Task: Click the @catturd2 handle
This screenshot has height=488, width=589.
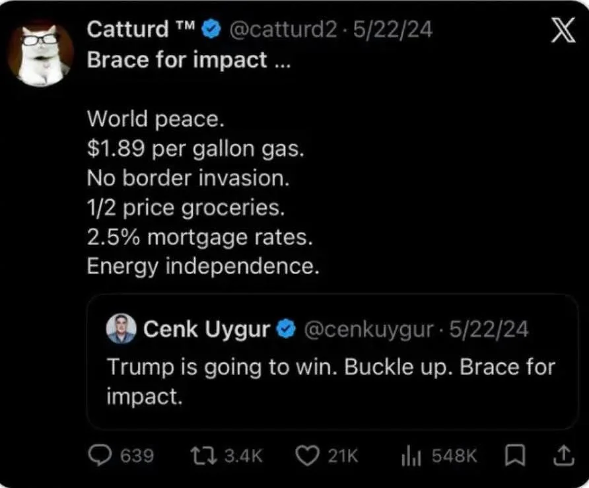Action: tap(283, 29)
